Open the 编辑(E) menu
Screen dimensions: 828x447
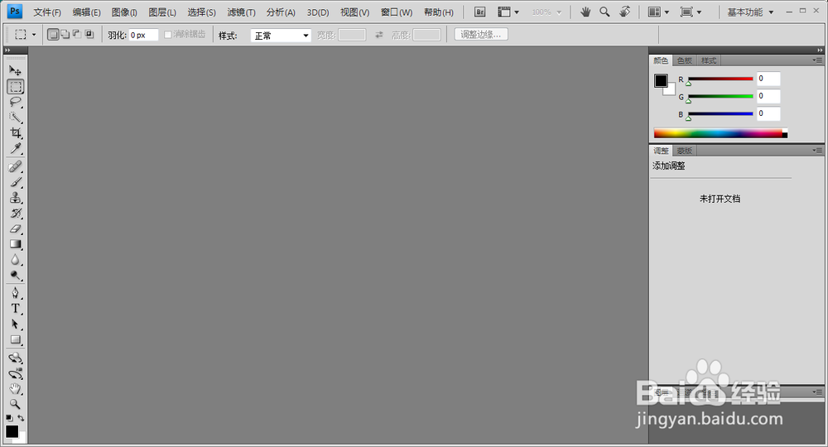coord(86,12)
